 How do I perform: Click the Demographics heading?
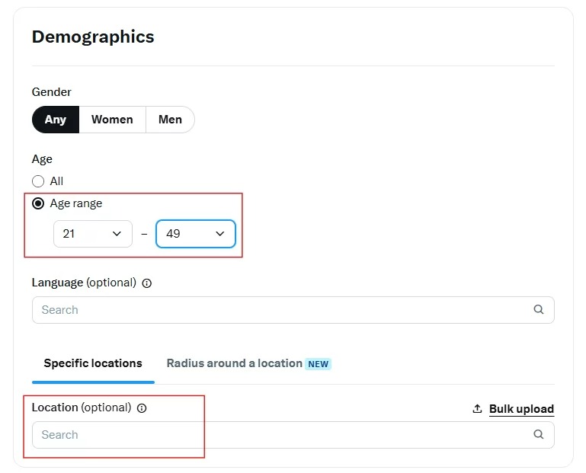[x=93, y=37]
